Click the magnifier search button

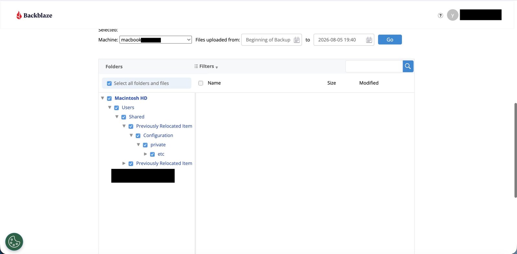pyautogui.click(x=408, y=66)
